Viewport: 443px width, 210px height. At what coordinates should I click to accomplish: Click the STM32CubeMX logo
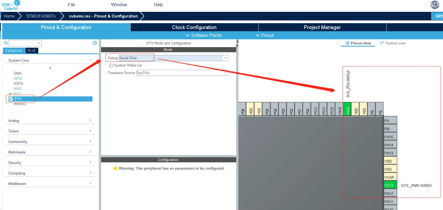(x=10, y=5)
